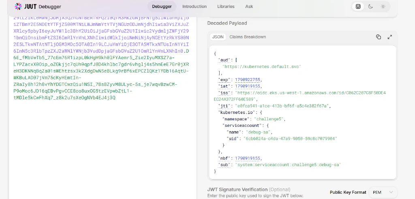Image resolution: width=415 pixels, height=199 pixels.
Task: Copy the decoded payload
Action: click(x=379, y=37)
